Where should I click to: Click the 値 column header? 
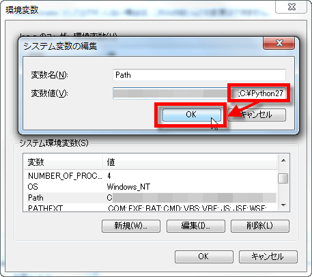coord(190,162)
